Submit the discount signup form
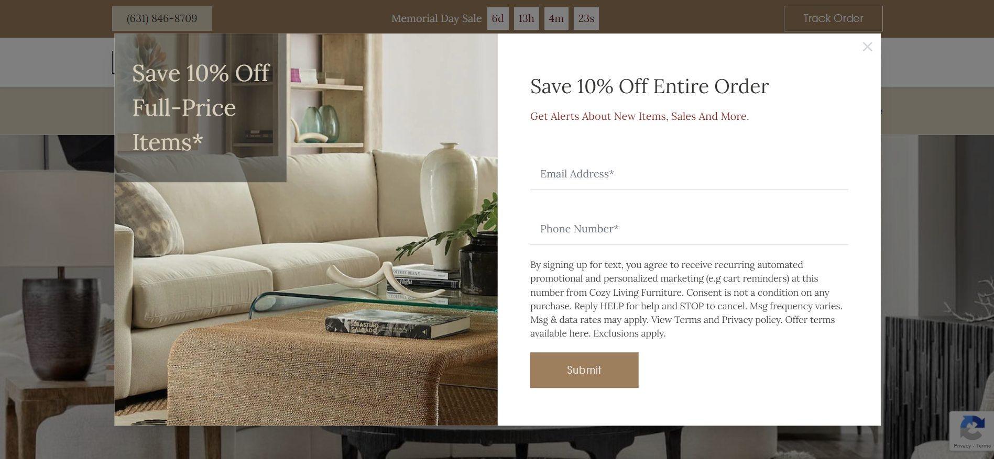Viewport: 994px width, 459px height. [x=584, y=370]
